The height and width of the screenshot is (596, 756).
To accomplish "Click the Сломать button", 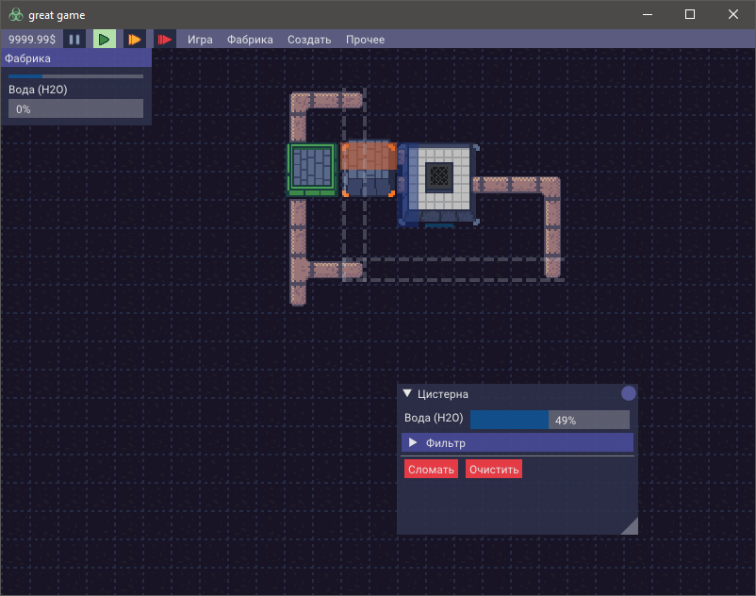I will click(x=431, y=470).
